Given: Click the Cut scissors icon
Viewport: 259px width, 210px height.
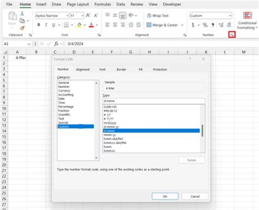Looking at the screenshot, I should click(22, 13).
